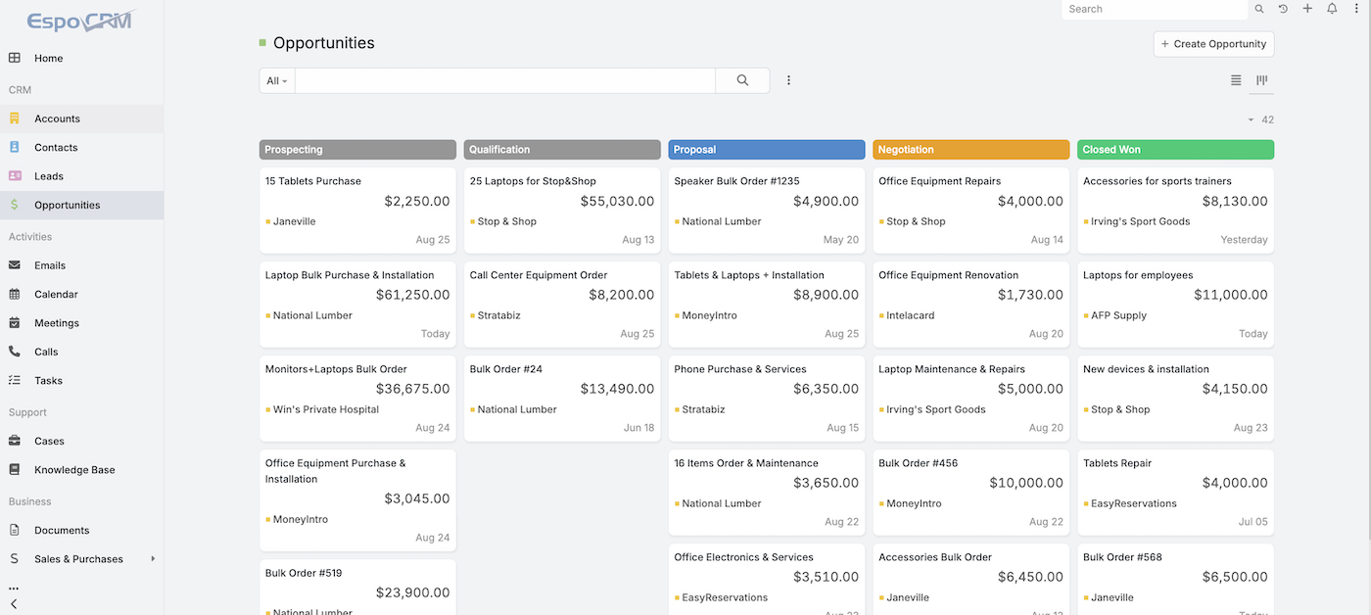1371x615 pixels.
Task: Collapse the left sidebar with arrow
Action: (14, 604)
